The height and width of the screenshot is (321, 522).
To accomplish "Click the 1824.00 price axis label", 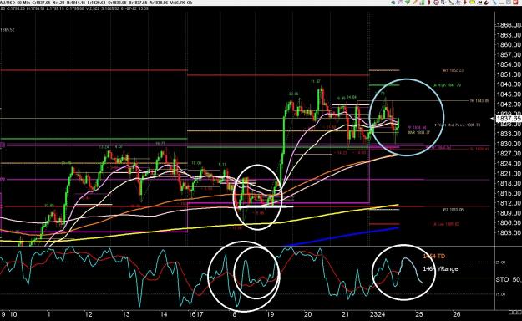I will coord(509,164).
